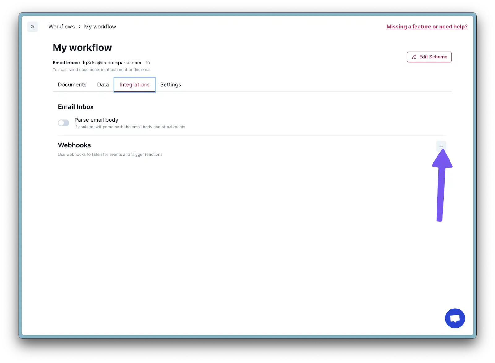The height and width of the screenshot is (363, 495).
Task: Click the Parse email body label
Action: pyautogui.click(x=96, y=120)
